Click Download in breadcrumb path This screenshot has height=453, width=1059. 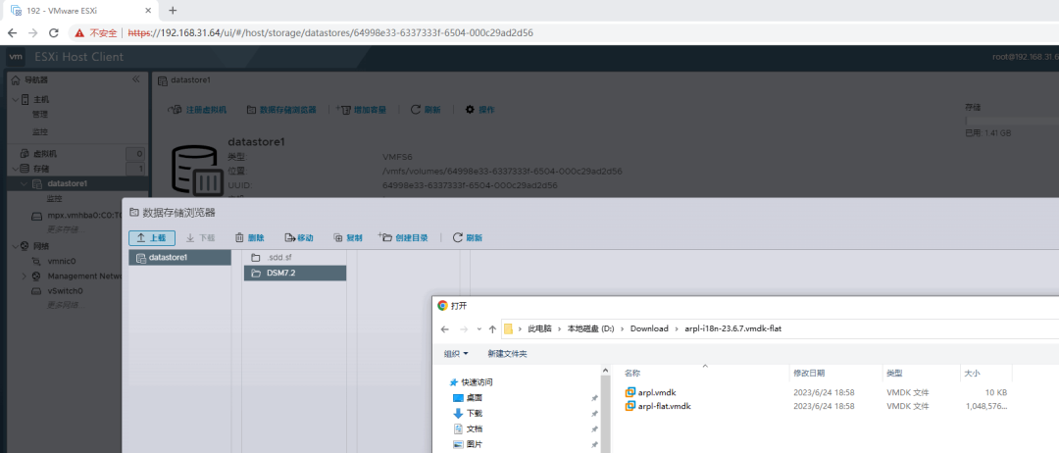coord(649,328)
